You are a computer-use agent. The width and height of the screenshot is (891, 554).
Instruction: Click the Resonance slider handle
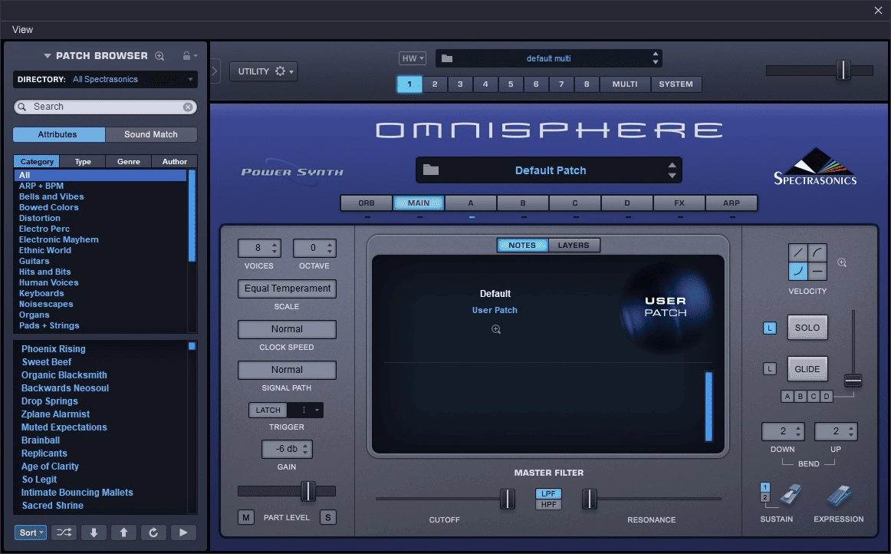590,499
